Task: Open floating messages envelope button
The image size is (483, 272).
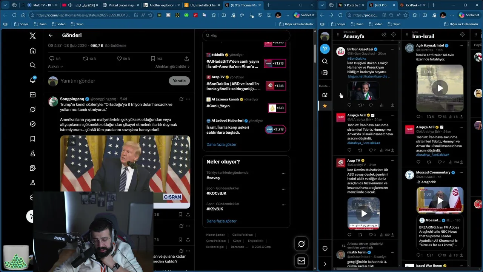Action: [301, 261]
